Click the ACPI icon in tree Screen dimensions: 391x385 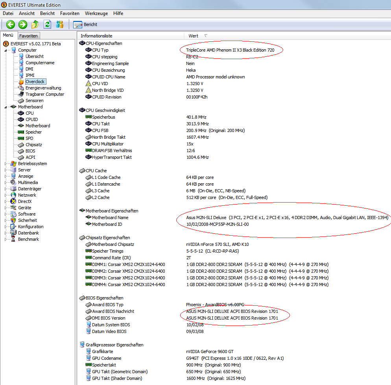pyautogui.click(x=21, y=157)
